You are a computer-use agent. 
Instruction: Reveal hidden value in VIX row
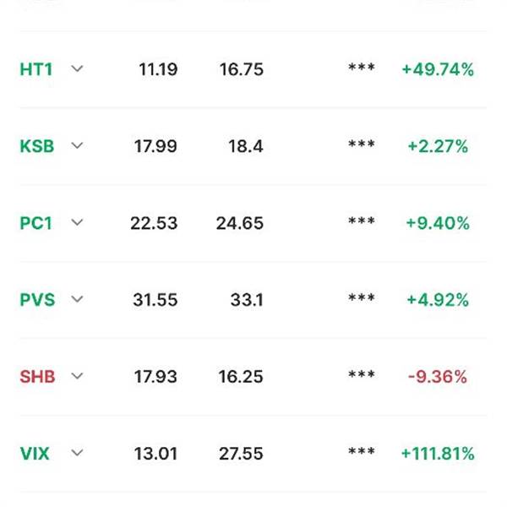point(362,451)
